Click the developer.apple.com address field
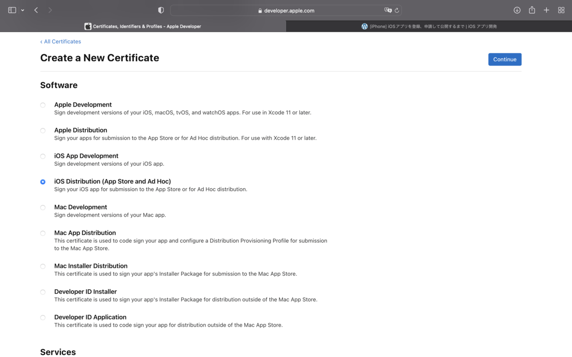Screen dimensions: 572x357 286,10
